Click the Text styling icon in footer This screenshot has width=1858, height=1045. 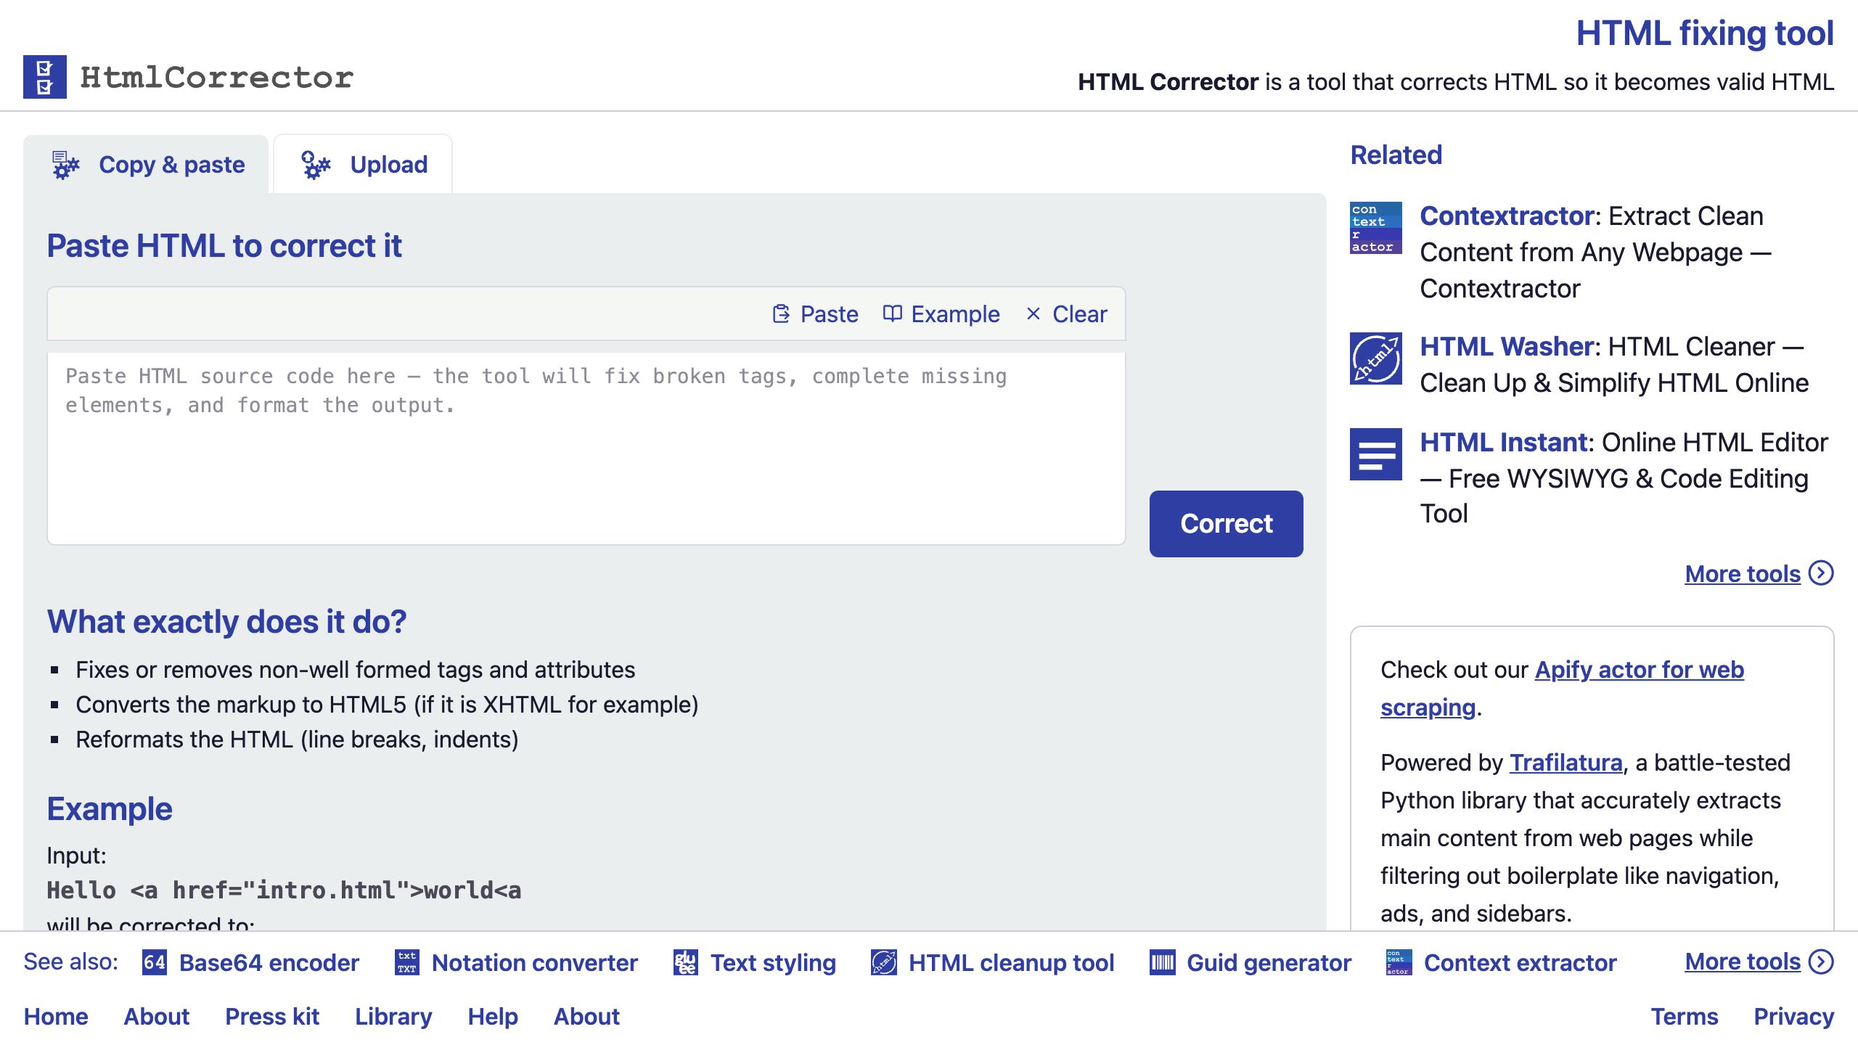tap(686, 962)
